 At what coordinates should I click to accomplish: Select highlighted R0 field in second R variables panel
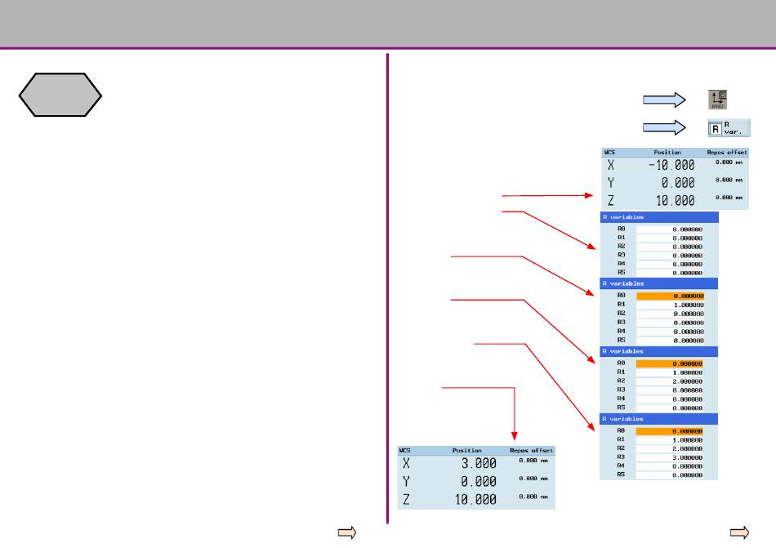point(670,296)
